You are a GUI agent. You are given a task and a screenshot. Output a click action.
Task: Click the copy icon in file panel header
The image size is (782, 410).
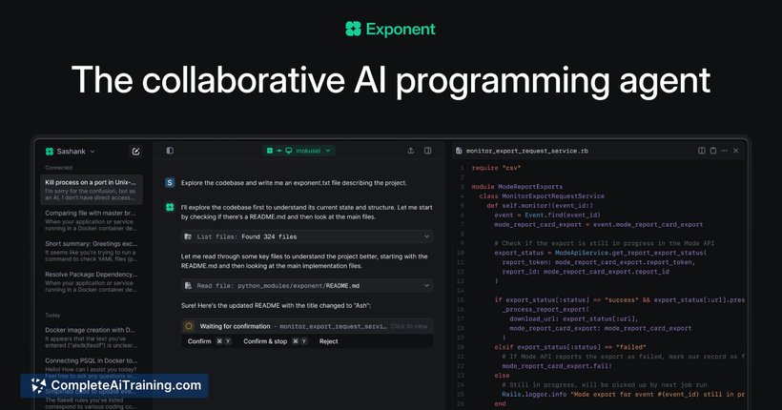point(713,151)
